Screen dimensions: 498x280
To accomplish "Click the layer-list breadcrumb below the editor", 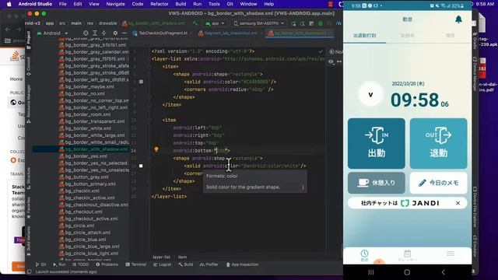I will point(161,257).
